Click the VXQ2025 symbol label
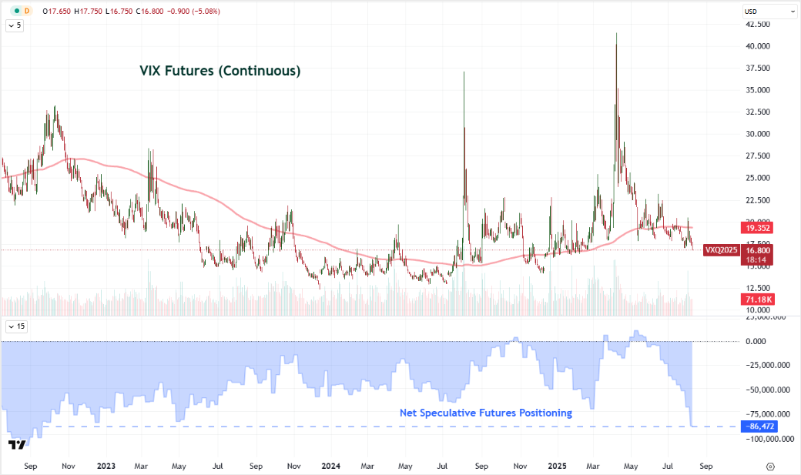 click(722, 249)
